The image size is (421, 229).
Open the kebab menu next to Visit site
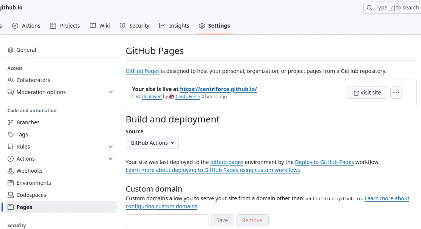click(x=396, y=92)
